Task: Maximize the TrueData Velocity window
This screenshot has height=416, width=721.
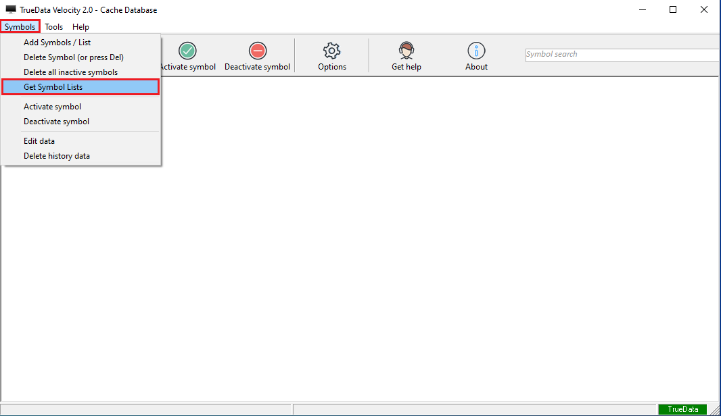Action: tap(673, 9)
